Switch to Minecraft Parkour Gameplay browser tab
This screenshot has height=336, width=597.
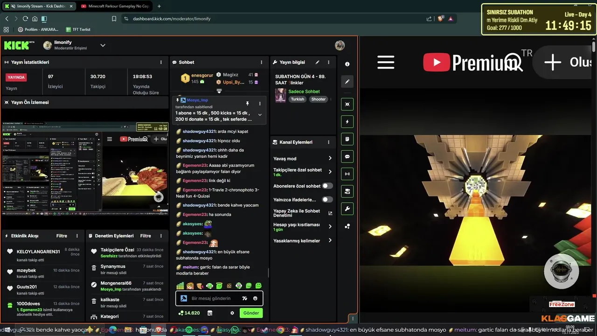114,6
